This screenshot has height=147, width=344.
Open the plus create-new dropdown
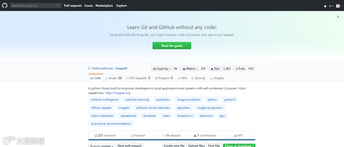click(331, 6)
